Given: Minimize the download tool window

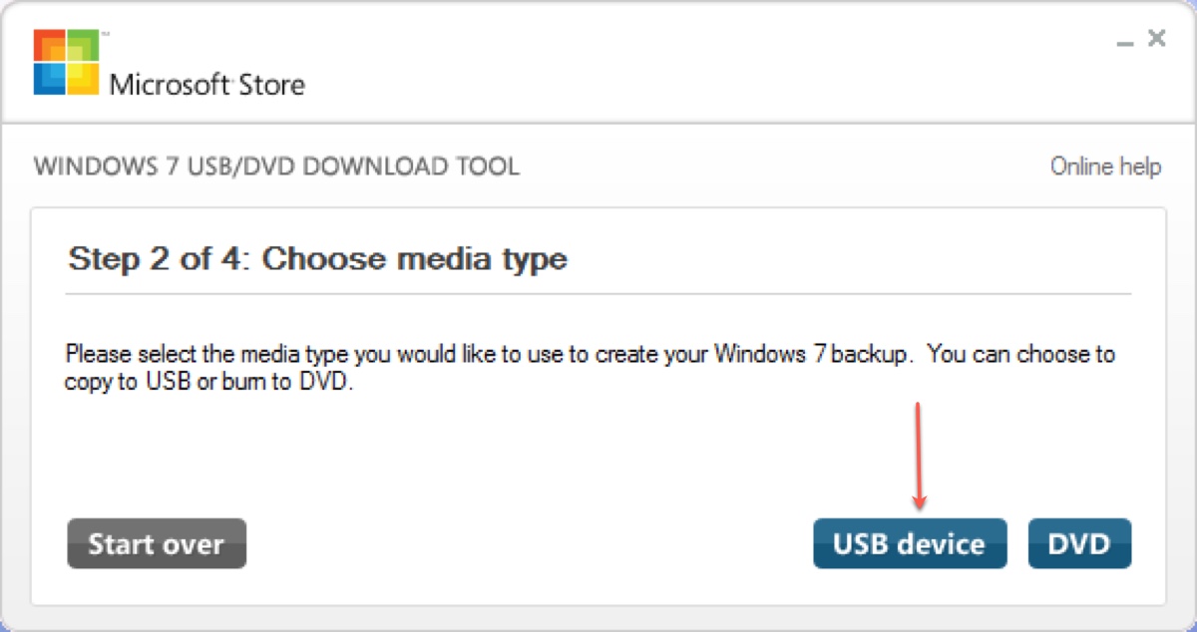Looking at the screenshot, I should (x=1125, y=42).
